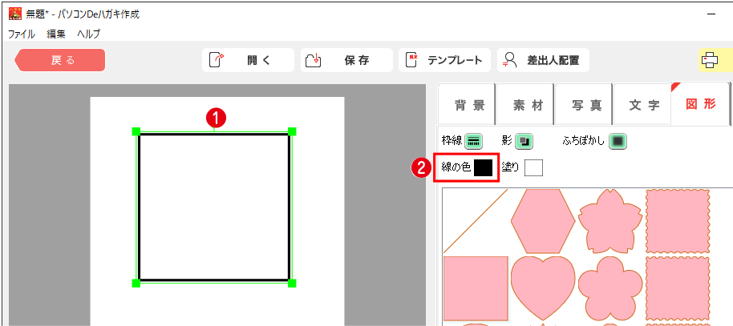Click the bottom-left green resize handle
The image size is (733, 326).
click(x=136, y=283)
